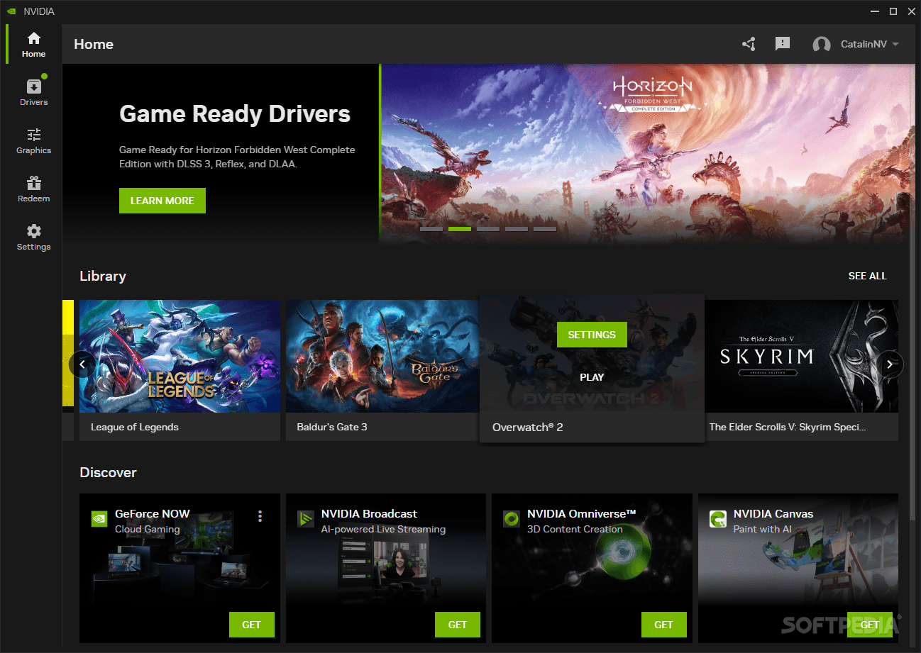Screen dimensions: 921x653
Task: Open the Redeem gift section
Action: pos(33,189)
